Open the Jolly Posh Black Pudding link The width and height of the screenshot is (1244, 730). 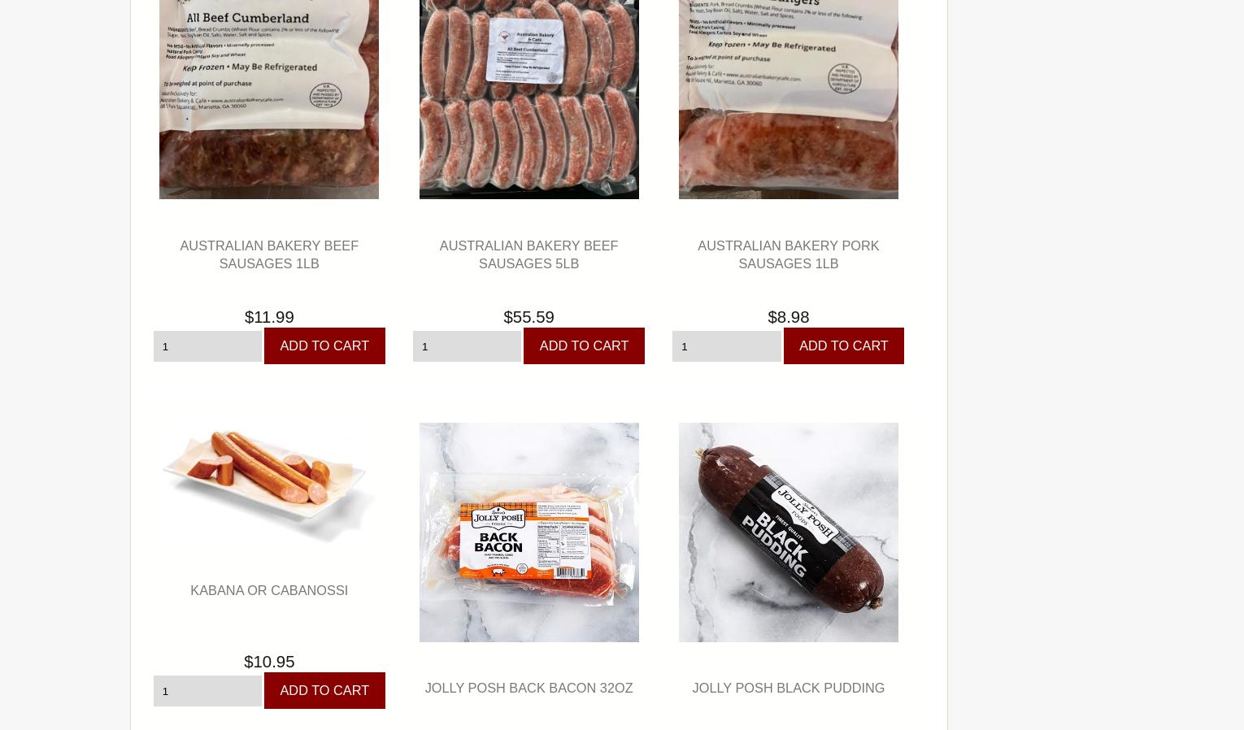[788, 688]
